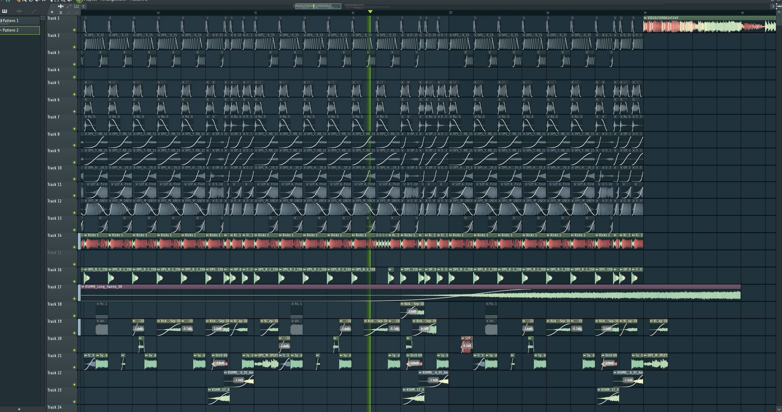
Task: Click the up chevron above the vertical scrollbar
Action: (778, 12)
